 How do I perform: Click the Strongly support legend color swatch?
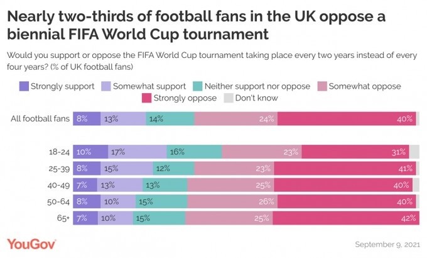[24, 86]
